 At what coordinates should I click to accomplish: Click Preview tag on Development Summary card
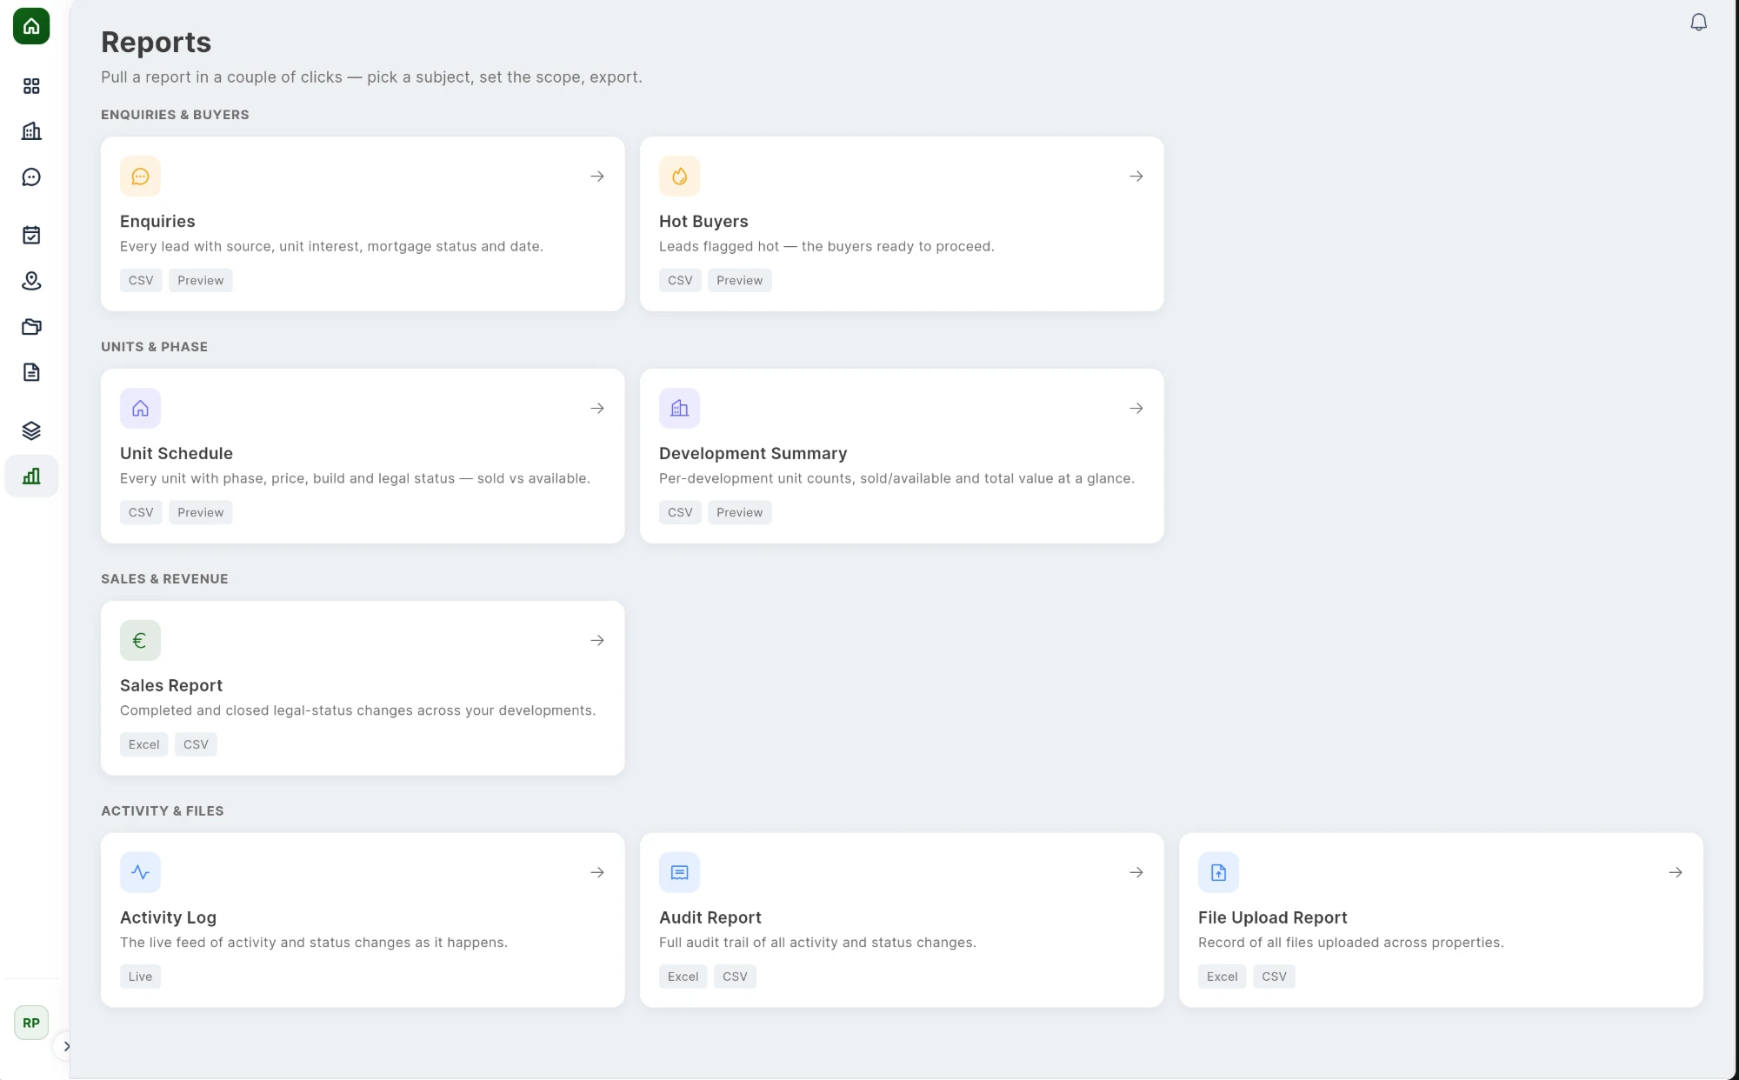click(x=740, y=513)
